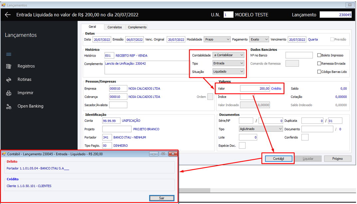
Task: Select Imprimir in sidebar
Action: point(25,93)
